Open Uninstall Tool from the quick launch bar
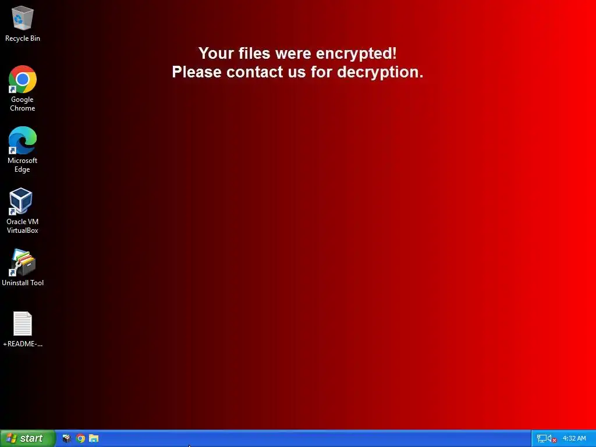The width and height of the screenshot is (596, 447). pos(66,438)
